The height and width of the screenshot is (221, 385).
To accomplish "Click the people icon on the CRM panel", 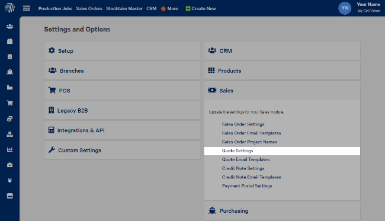I will [x=212, y=50].
